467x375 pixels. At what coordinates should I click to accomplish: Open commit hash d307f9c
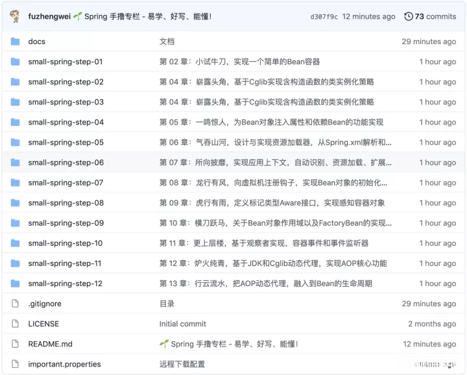(x=324, y=17)
